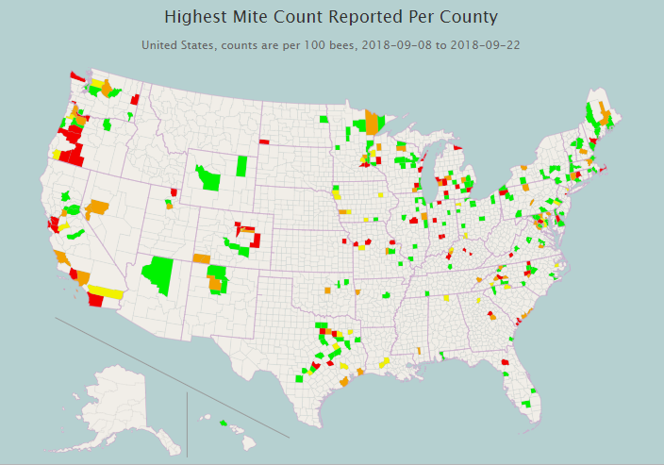Image resolution: width=664 pixels, height=465 pixels.
Task: Click the red Cape Cod county in Massachusetts
Action: pos(604,170)
